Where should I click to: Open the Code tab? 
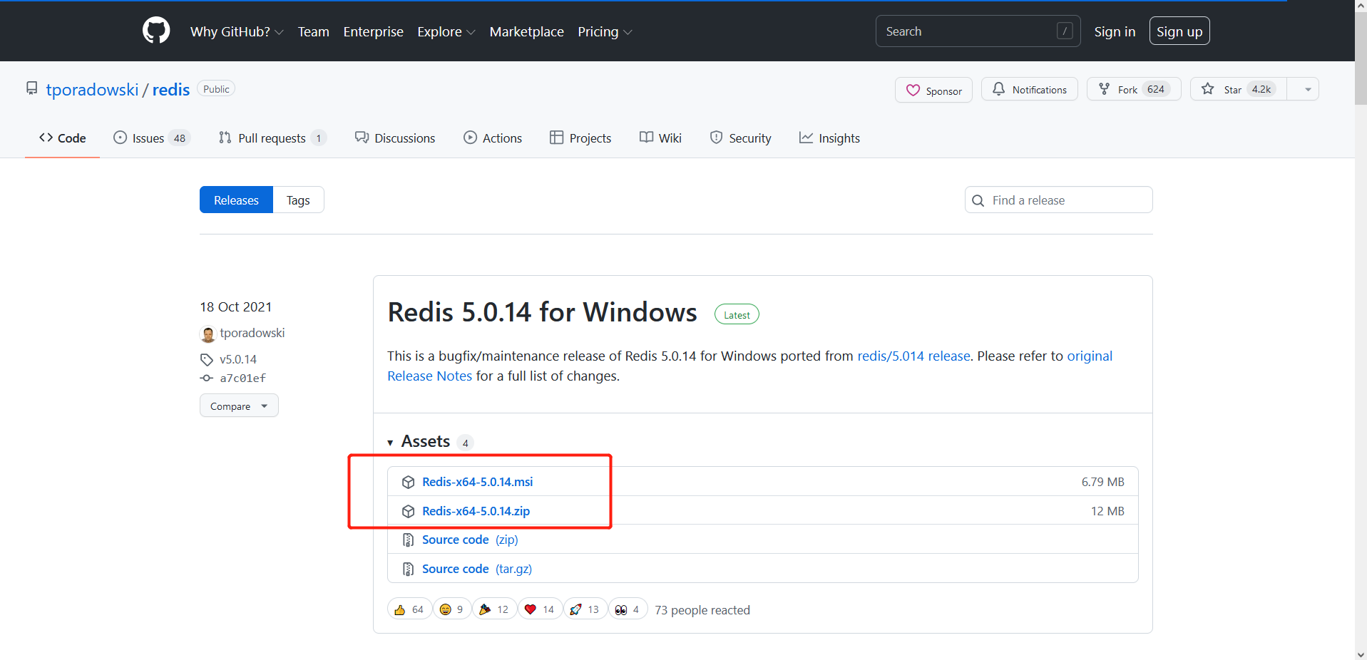[x=63, y=138]
